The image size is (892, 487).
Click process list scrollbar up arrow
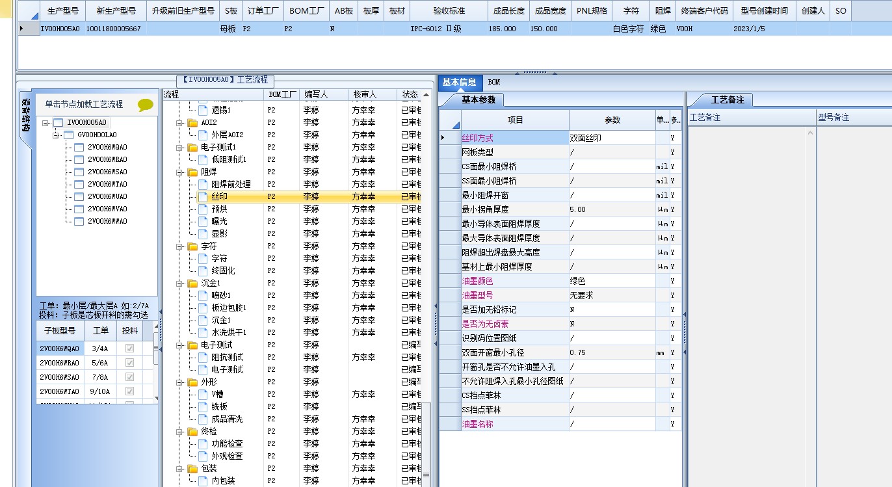[x=426, y=95]
